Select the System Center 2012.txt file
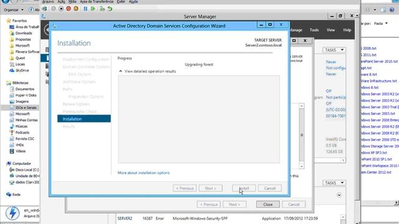 coord(377,172)
